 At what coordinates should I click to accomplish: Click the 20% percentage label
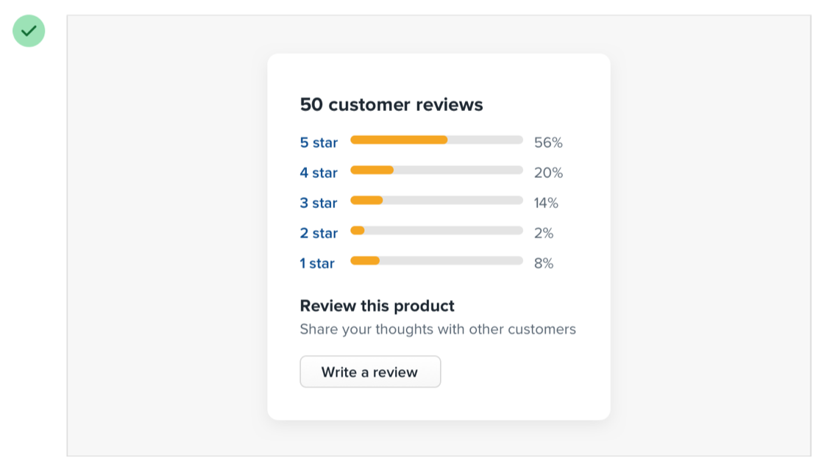(x=548, y=173)
